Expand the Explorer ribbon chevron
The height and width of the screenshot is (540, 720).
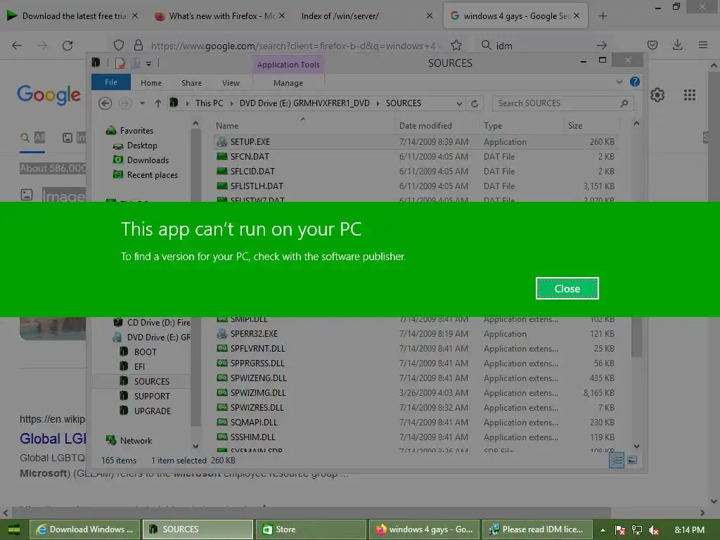(619, 82)
